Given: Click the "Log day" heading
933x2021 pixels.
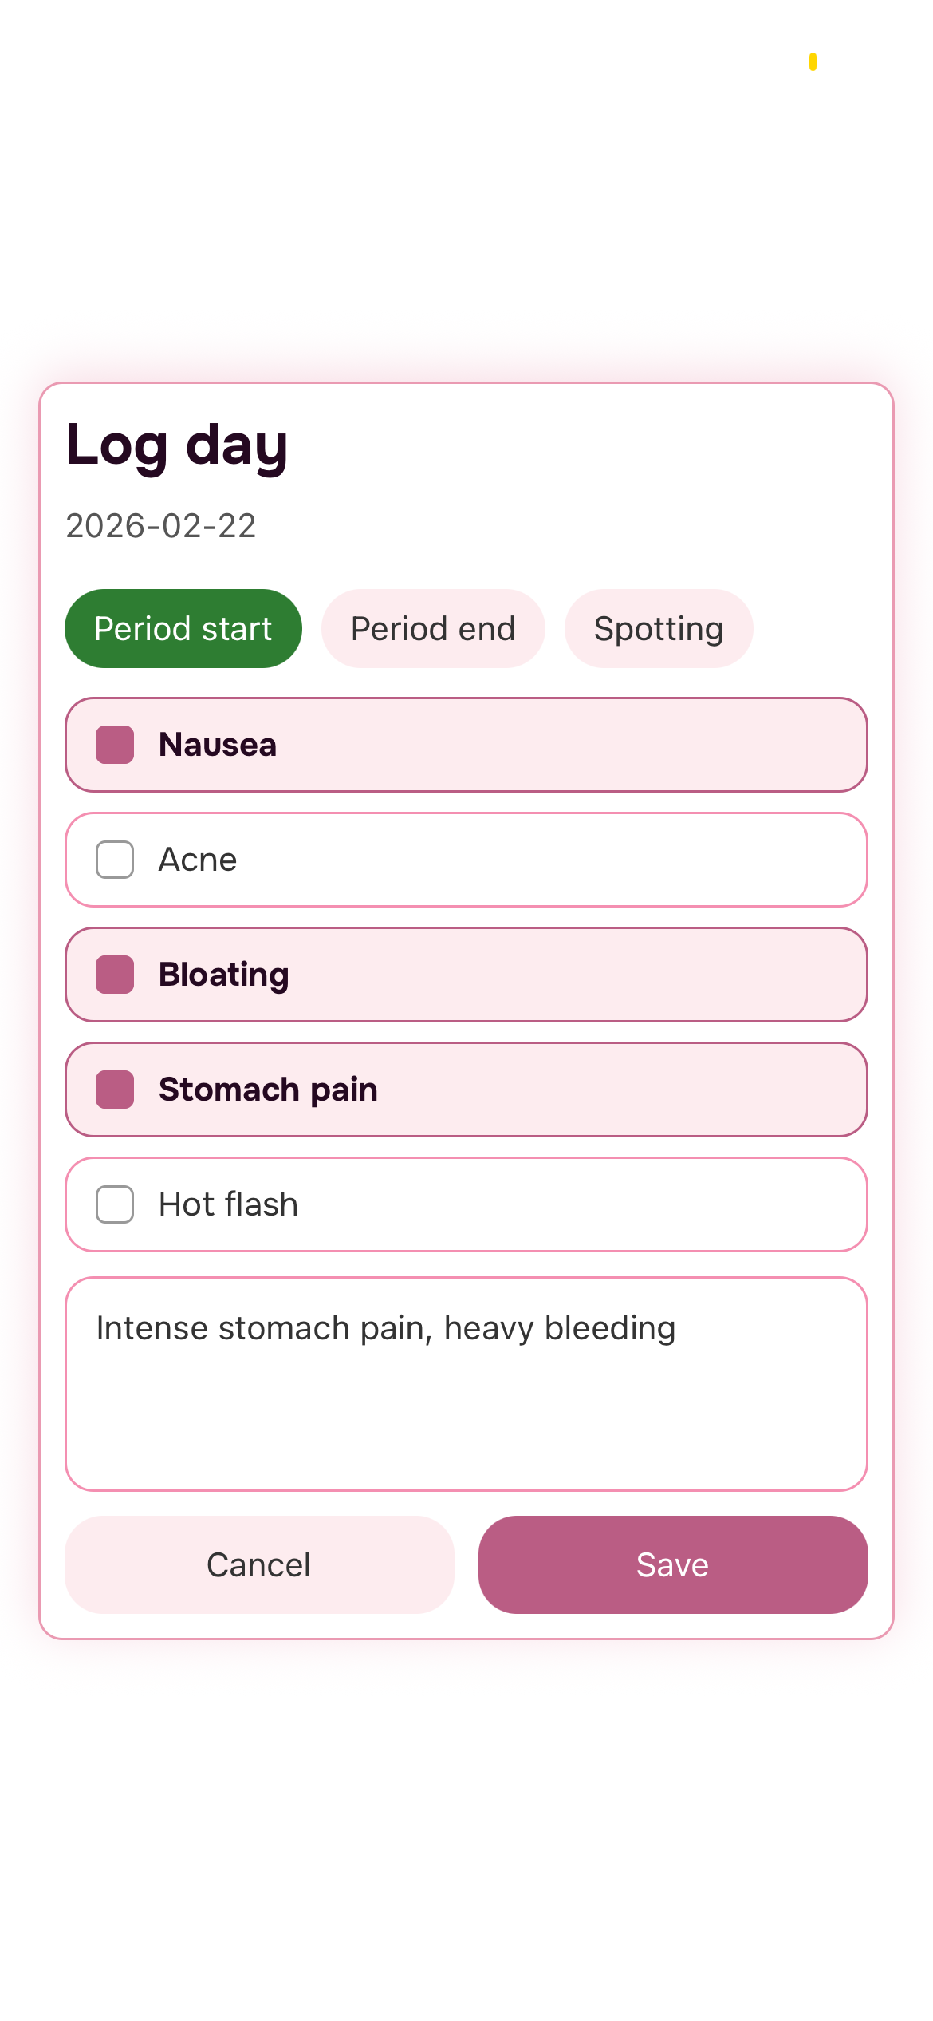Looking at the screenshot, I should [177, 445].
